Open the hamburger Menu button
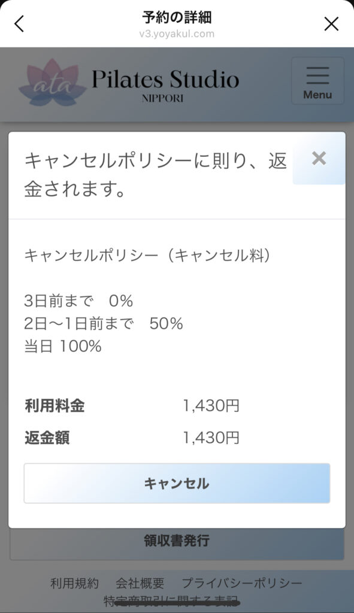The height and width of the screenshot is (613, 354). click(x=317, y=81)
